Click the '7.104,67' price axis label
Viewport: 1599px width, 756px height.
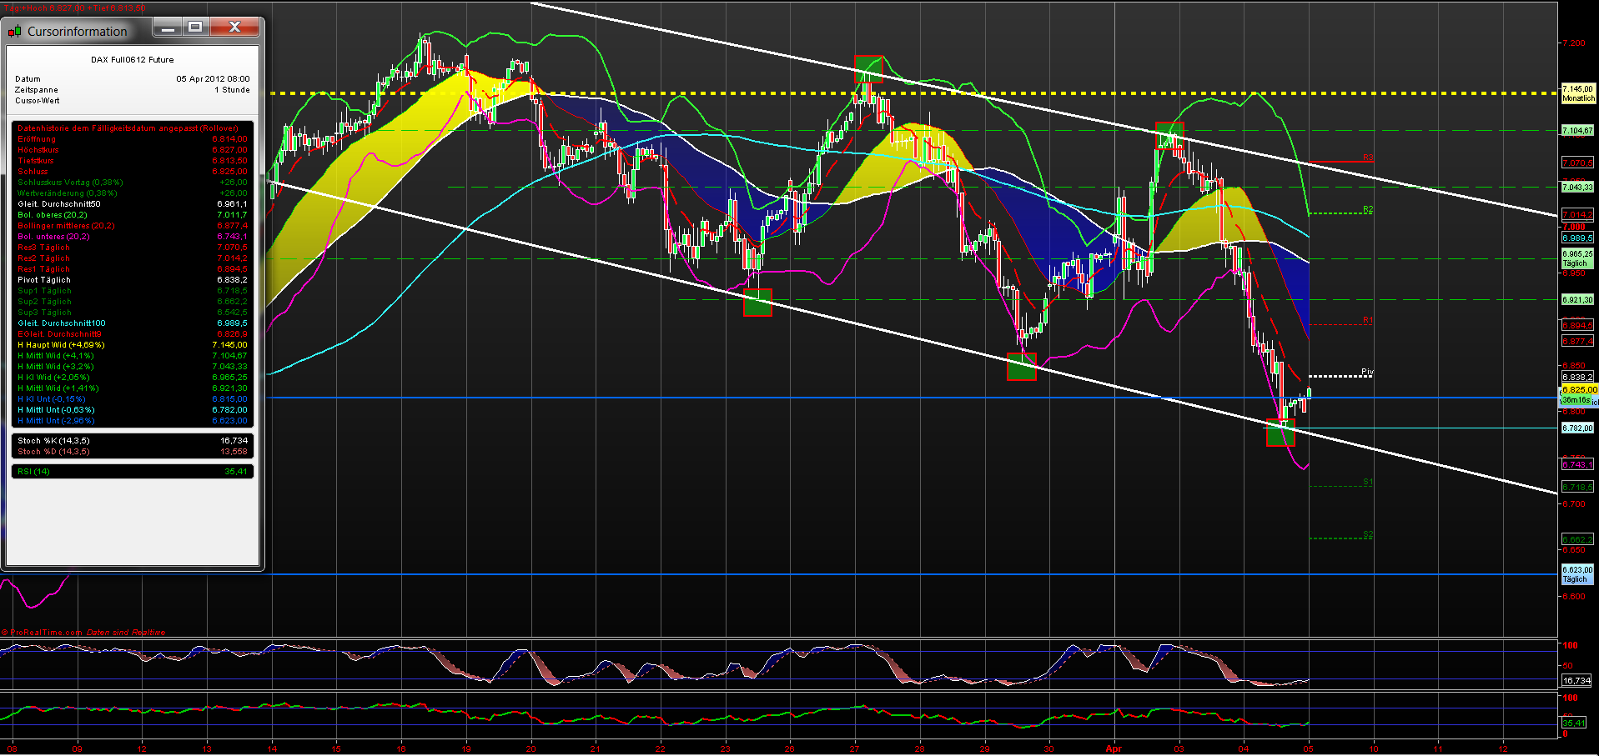click(1577, 131)
